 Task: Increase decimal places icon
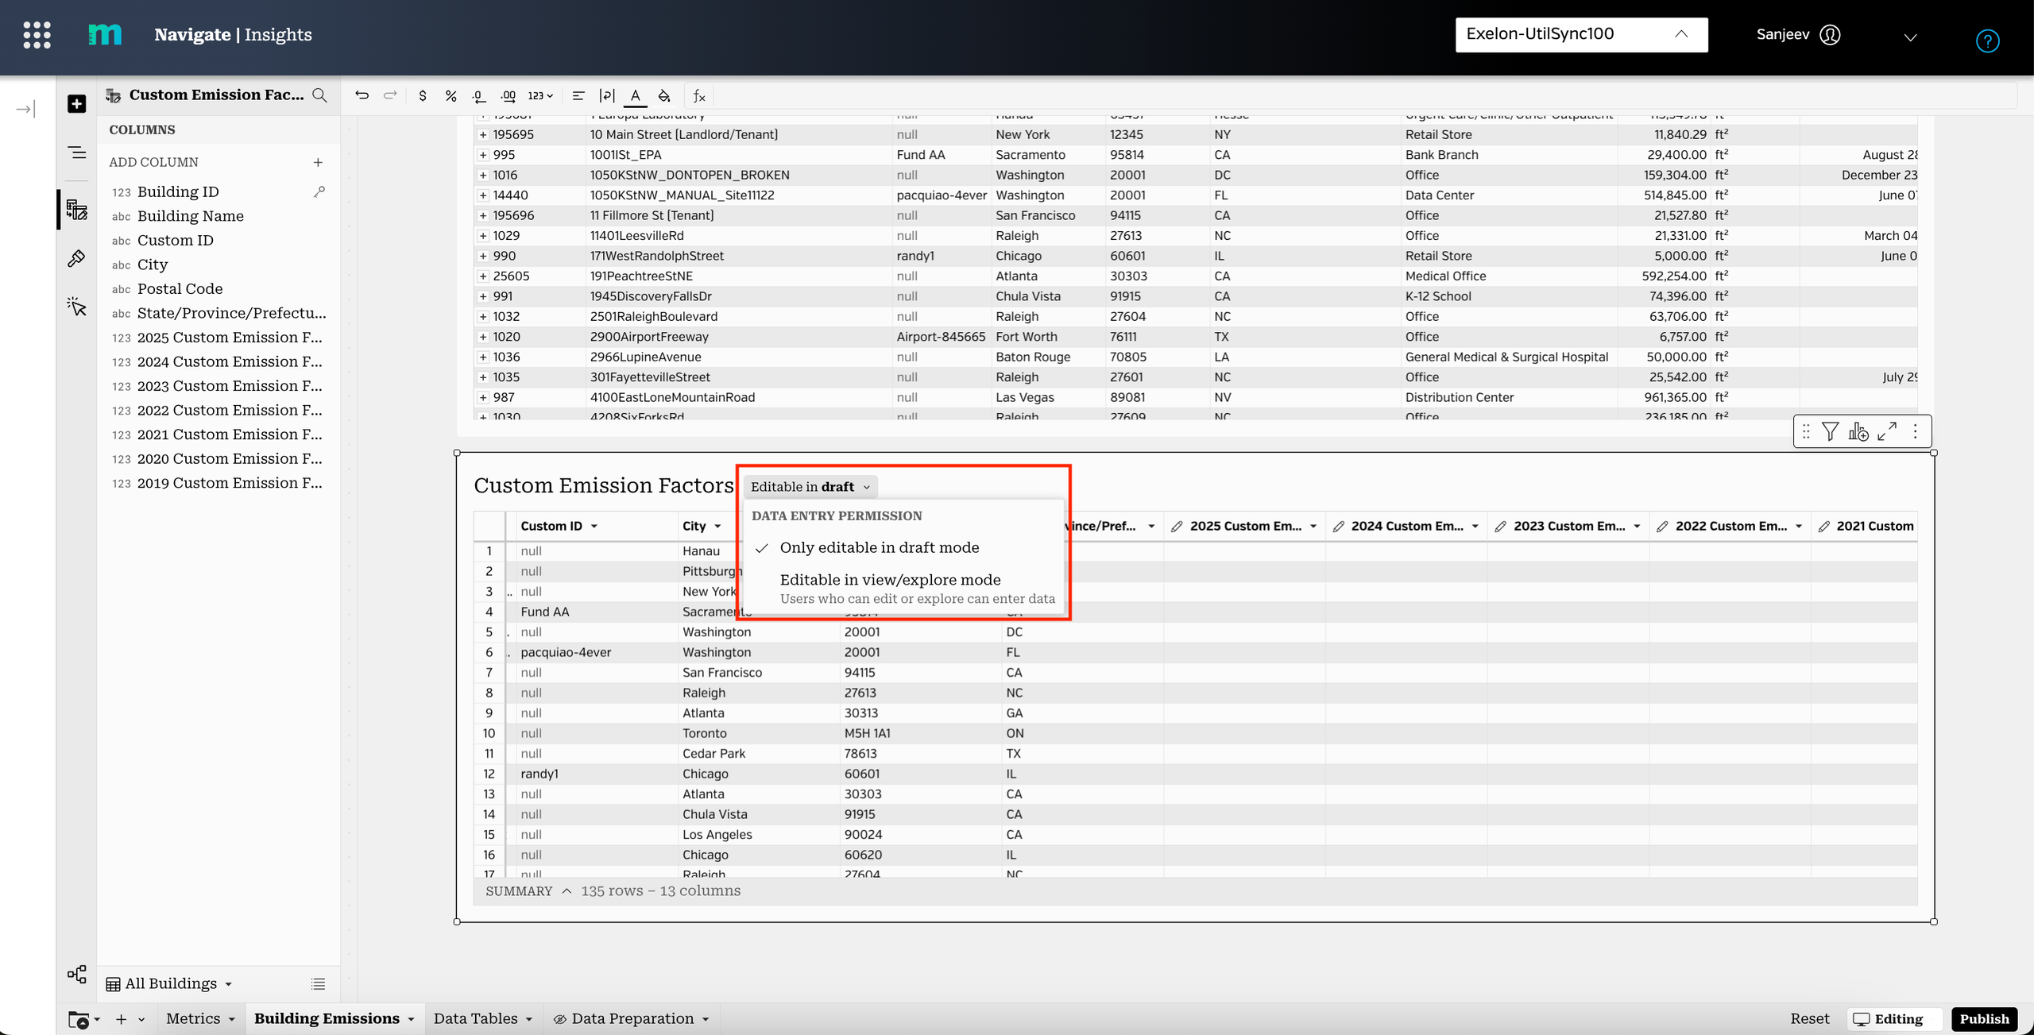pos(508,96)
